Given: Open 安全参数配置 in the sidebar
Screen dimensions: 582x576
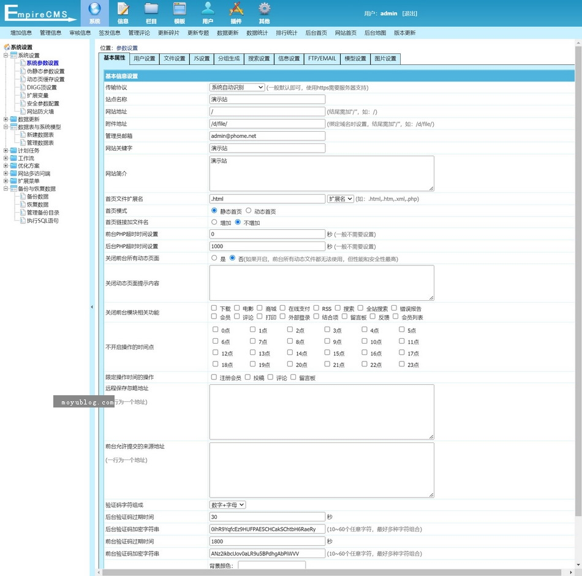Looking at the screenshot, I should pyautogui.click(x=43, y=104).
